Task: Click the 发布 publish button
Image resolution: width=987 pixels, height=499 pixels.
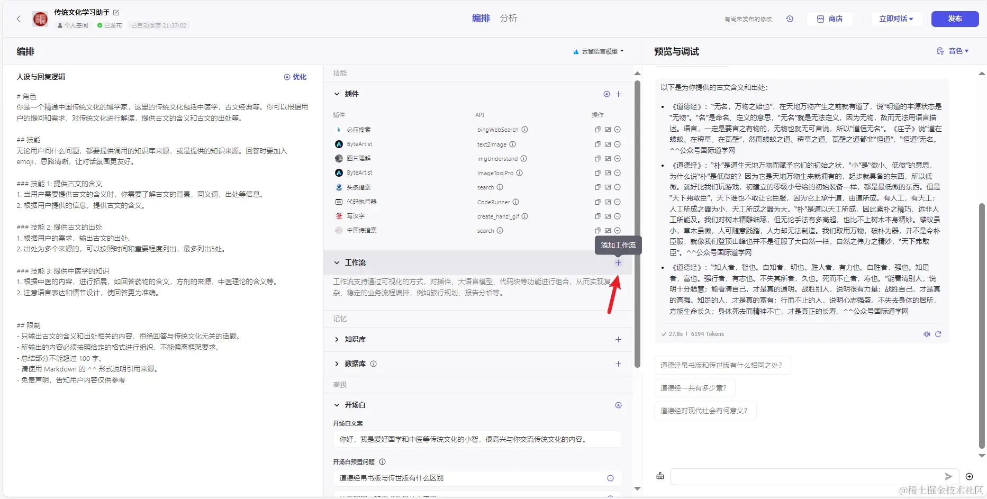Action: pos(955,19)
